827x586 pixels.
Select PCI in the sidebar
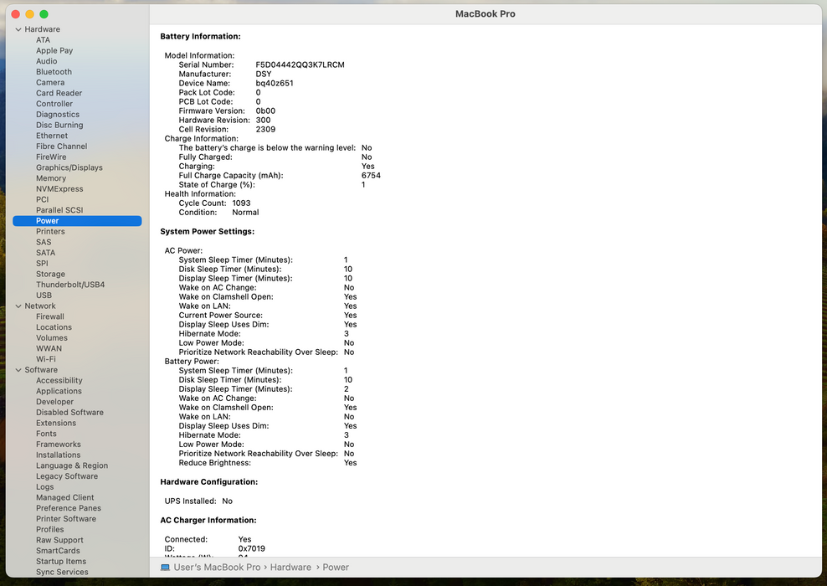tap(42, 199)
